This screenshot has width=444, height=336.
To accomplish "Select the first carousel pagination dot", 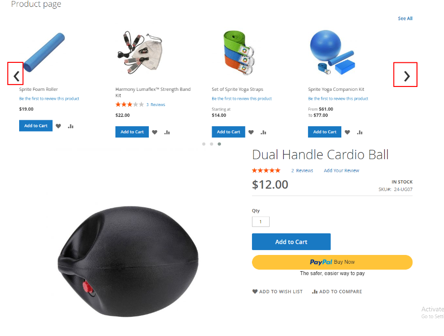I will coord(204,144).
